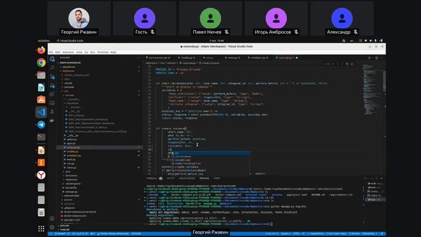Open Explorer panel More Actions ellipsis
This screenshot has width=421, height=237.
pyautogui.click(x=139, y=57)
